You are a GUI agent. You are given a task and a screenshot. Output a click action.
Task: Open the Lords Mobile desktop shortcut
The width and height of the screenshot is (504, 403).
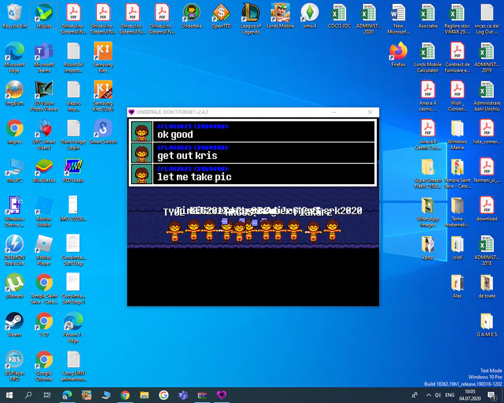(281, 16)
